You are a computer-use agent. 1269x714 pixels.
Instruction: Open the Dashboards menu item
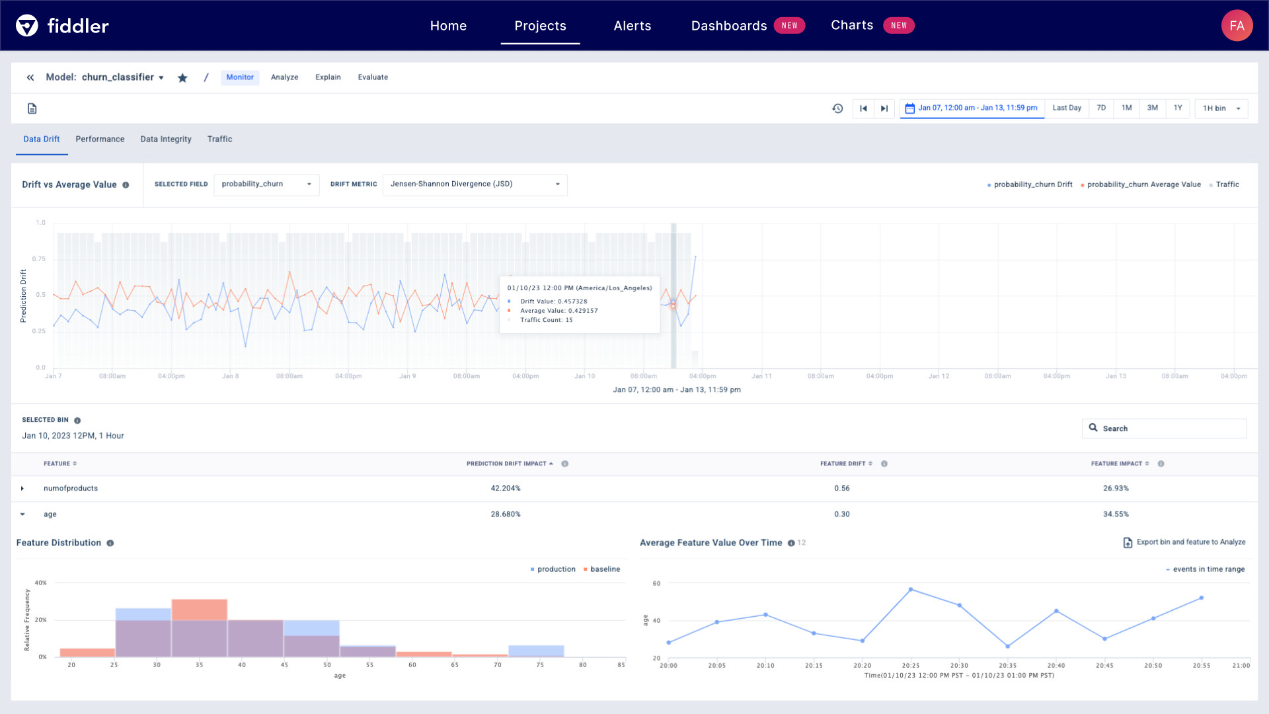tap(729, 25)
